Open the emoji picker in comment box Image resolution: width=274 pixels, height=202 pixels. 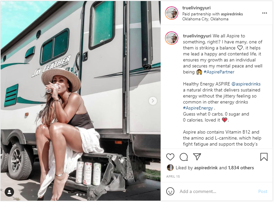[170, 191]
